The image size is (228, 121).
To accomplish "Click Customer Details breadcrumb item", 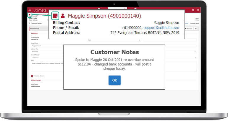I will (x=195, y=23).
